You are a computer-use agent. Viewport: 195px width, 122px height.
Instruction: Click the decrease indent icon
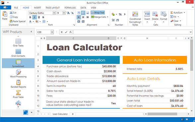tap(79, 21)
